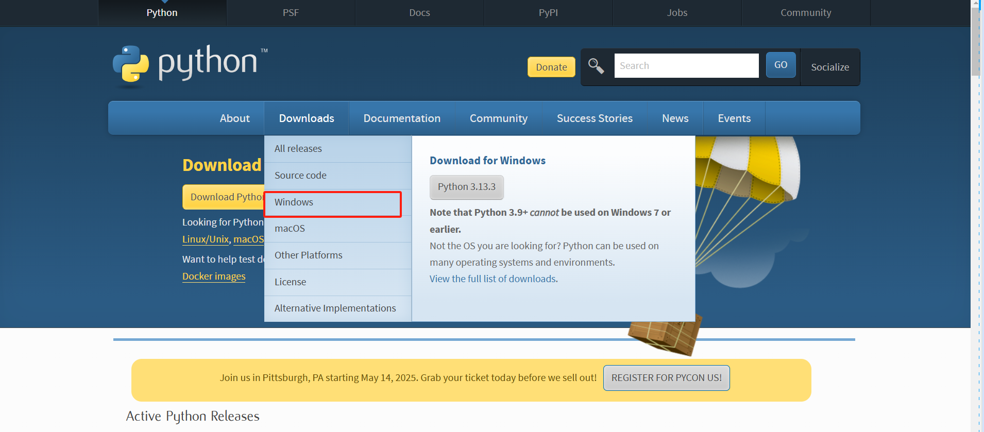This screenshot has height=432, width=984.
Task: Open the Community tab in top bar
Action: click(806, 13)
